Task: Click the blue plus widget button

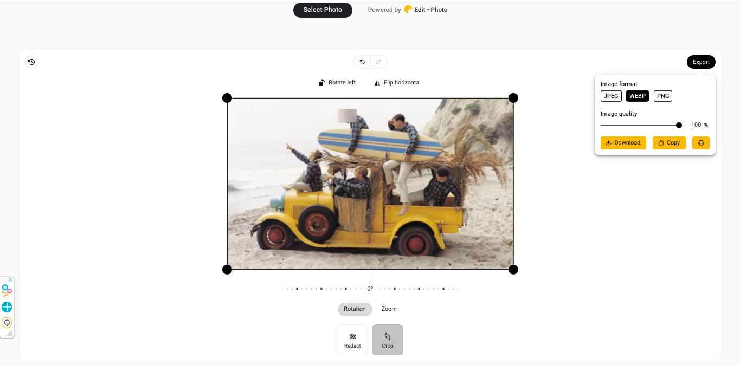Action: pos(7,307)
